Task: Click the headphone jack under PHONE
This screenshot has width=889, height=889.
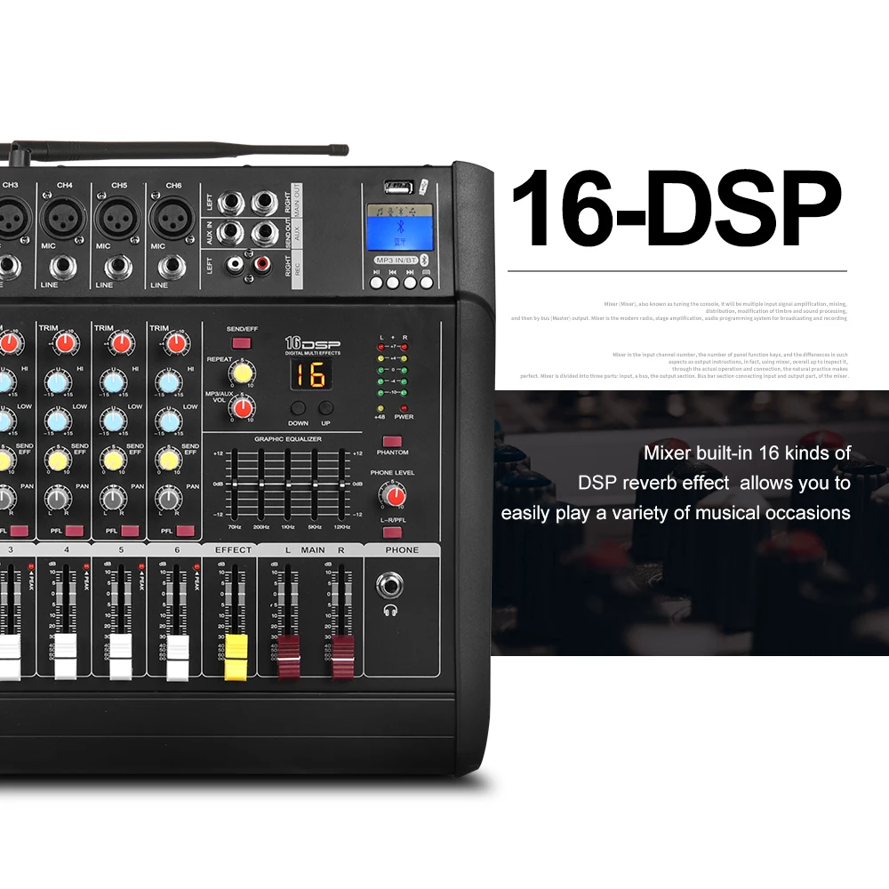Action: point(389,585)
